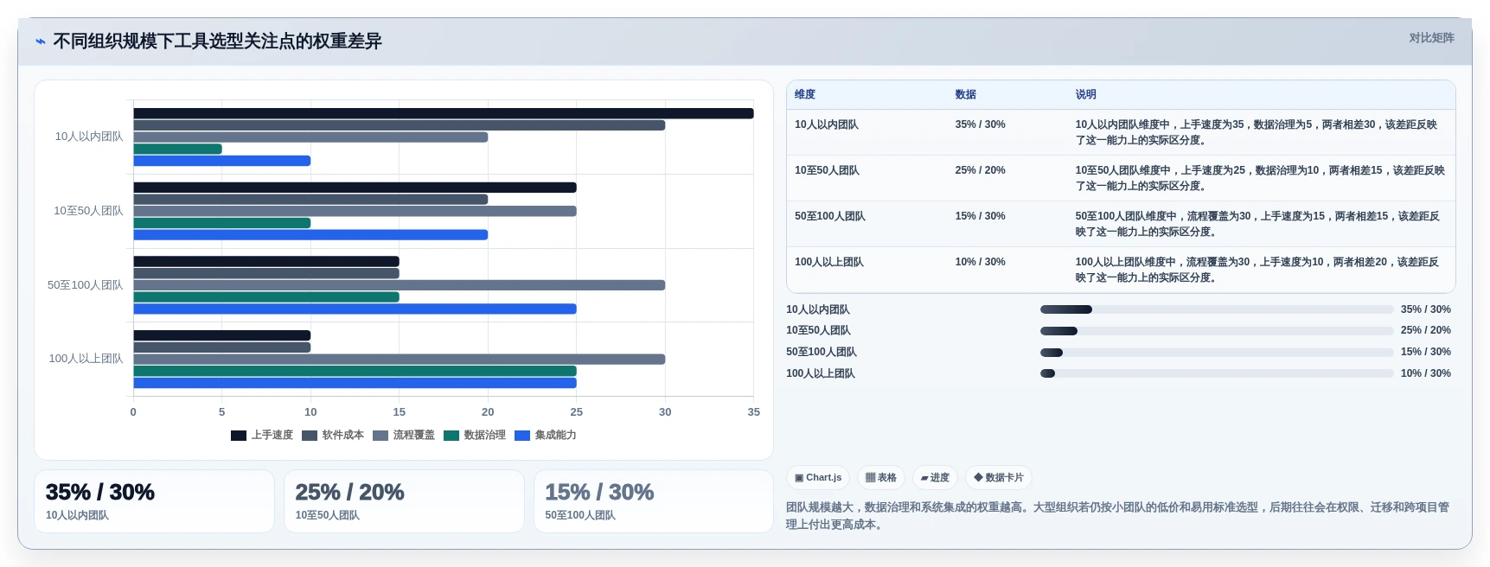Image resolution: width=1490 pixels, height=567 pixels.
Task: Click the 100人以上团队 progress bar
Action: tap(1217, 373)
